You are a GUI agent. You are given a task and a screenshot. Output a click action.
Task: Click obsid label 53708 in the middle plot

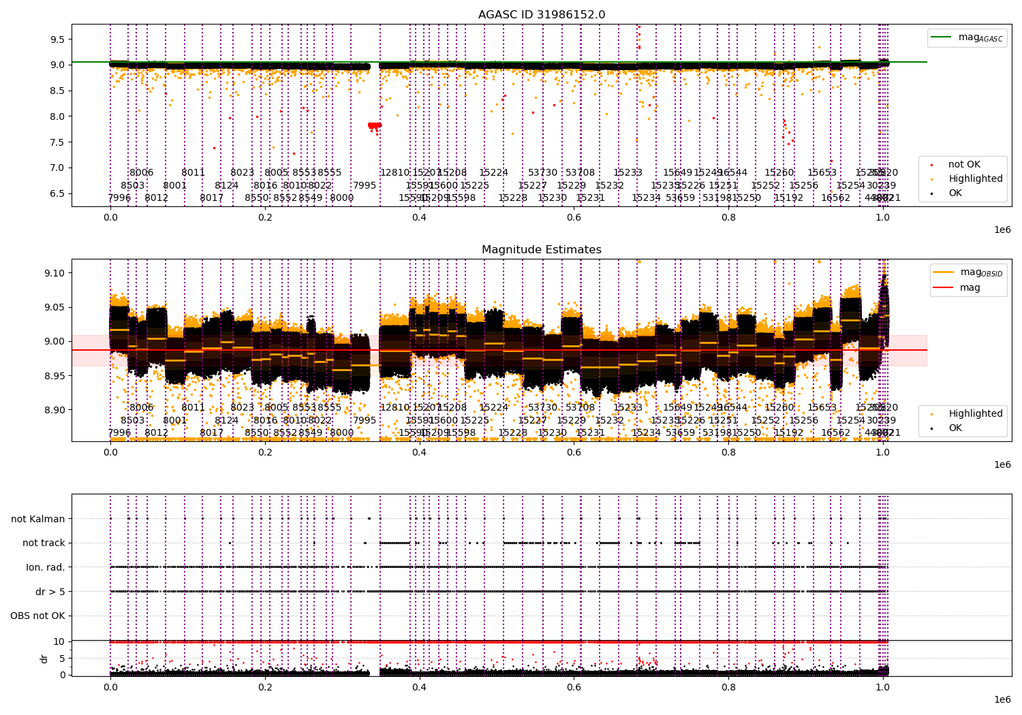click(580, 408)
